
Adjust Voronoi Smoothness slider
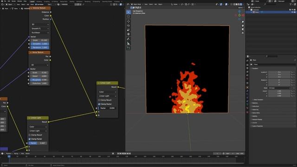[x=40, y=44]
